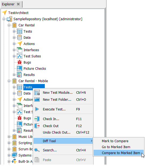The width and height of the screenshot is (145, 167).
Task: Click the Search magnifier icon in context menu
Action: pyautogui.click(x=37, y=150)
